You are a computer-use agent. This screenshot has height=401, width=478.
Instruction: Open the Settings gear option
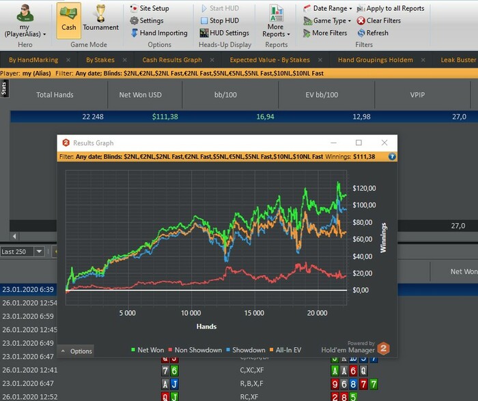147,20
